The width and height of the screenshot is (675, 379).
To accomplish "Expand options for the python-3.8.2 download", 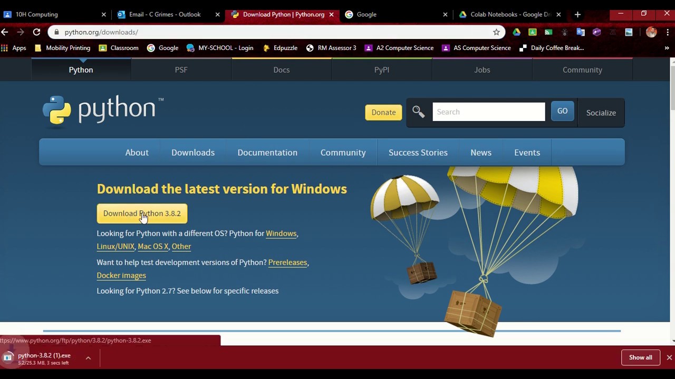I will click(88, 358).
